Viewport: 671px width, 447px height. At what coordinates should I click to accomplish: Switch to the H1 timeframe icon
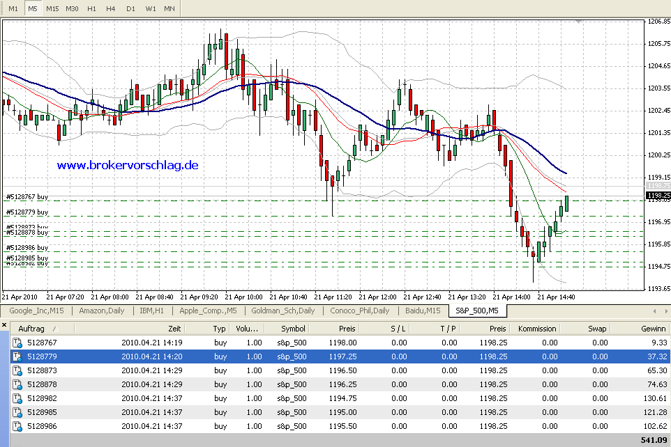click(91, 8)
